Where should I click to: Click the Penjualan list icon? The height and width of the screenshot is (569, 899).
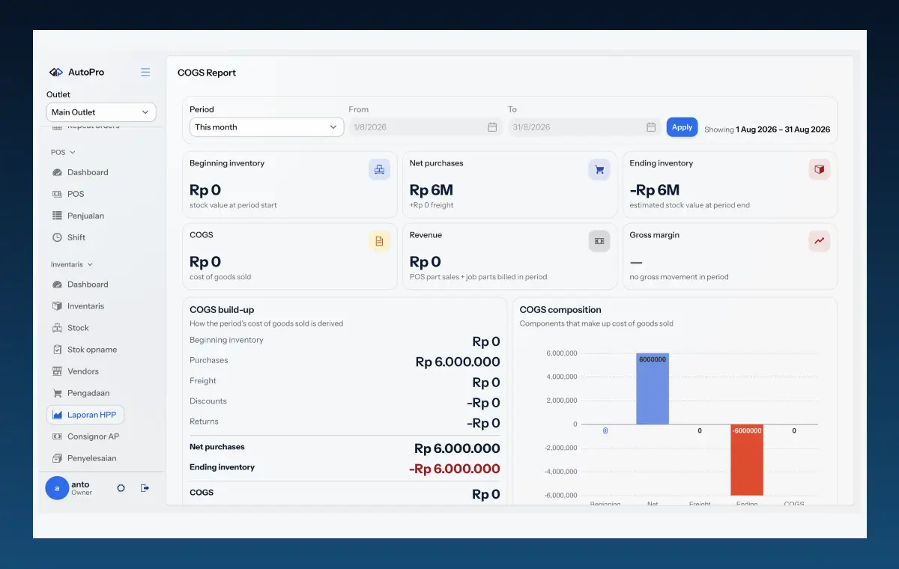click(x=57, y=216)
